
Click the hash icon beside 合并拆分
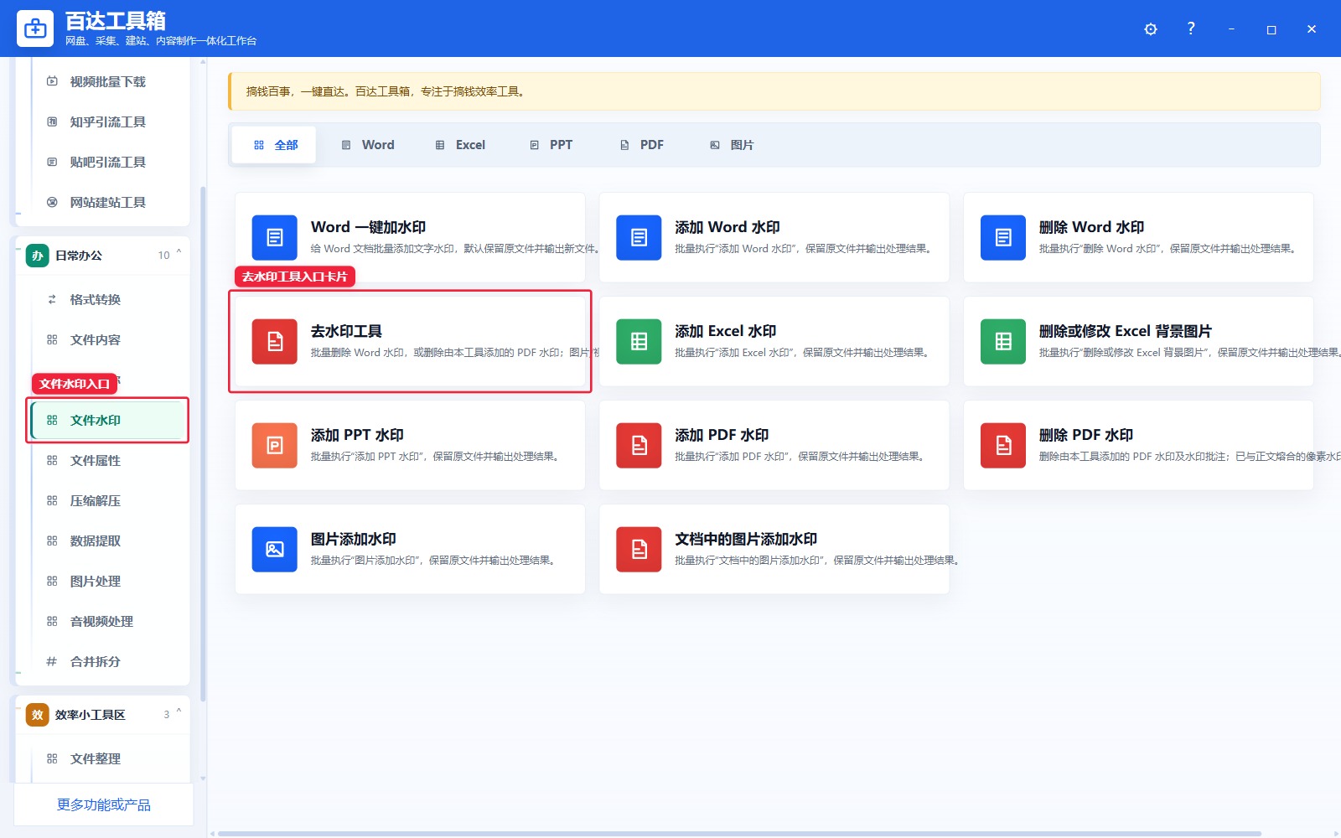[52, 661]
